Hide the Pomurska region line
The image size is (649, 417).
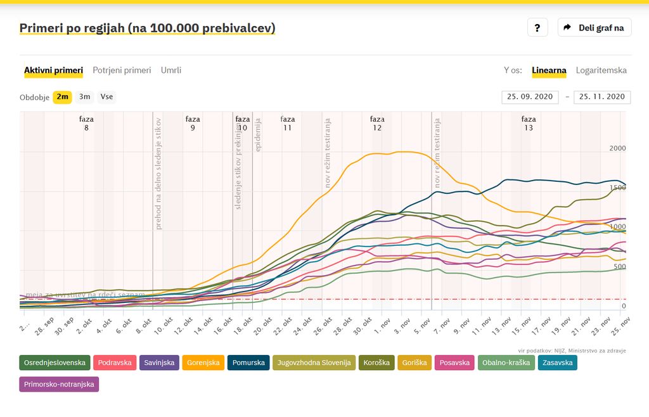coord(248,363)
